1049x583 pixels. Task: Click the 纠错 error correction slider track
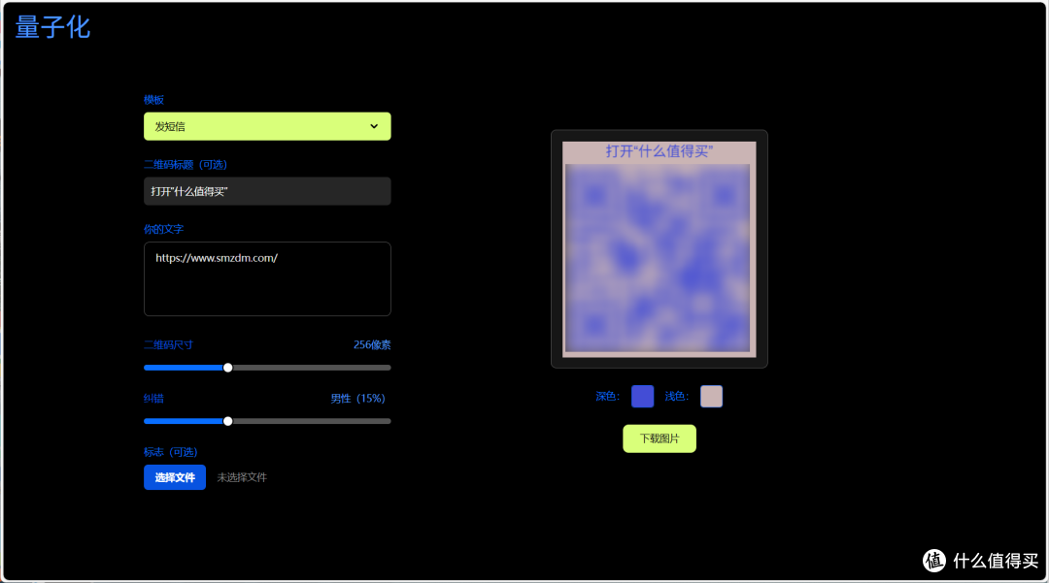point(267,421)
